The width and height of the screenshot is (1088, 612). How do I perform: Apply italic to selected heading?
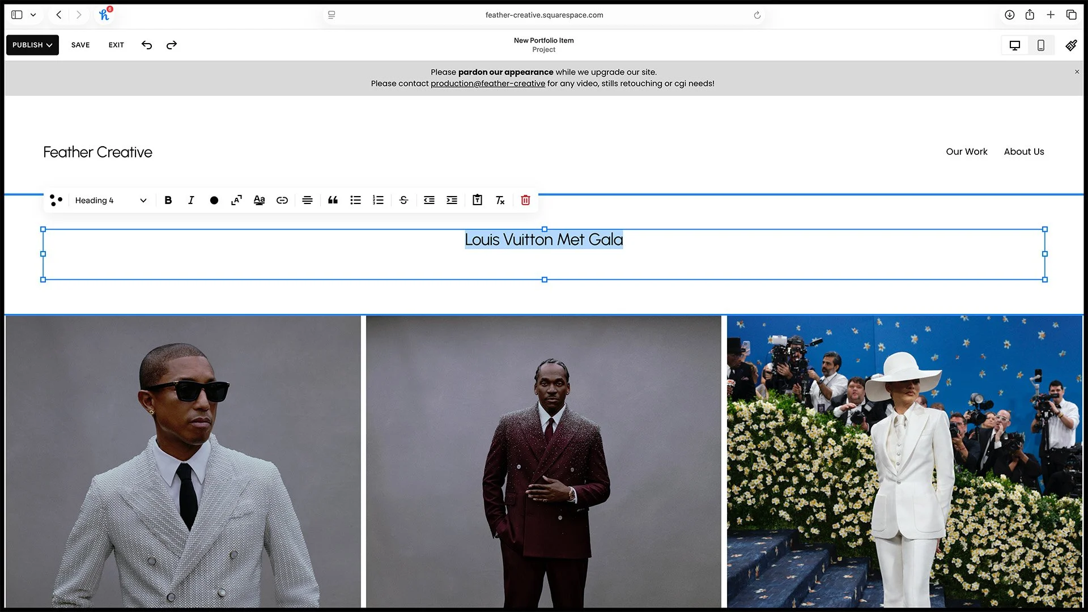pos(191,200)
